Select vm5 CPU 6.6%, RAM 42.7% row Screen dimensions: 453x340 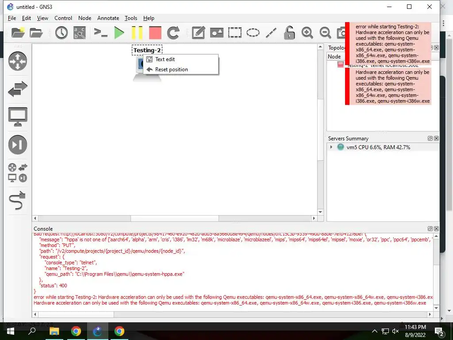tap(383, 147)
